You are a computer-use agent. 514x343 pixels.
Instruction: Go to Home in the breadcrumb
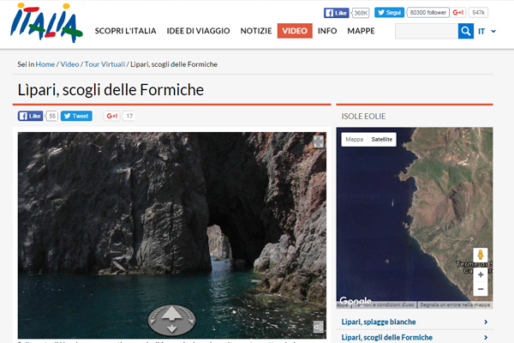pos(45,64)
